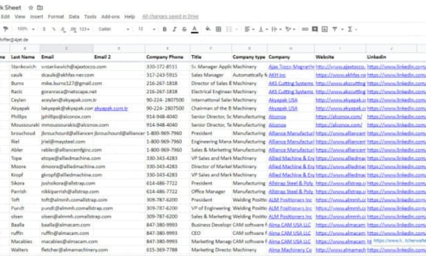This screenshot has height=256, width=426.
Task: Open borders tool
Action: click(218, 29)
